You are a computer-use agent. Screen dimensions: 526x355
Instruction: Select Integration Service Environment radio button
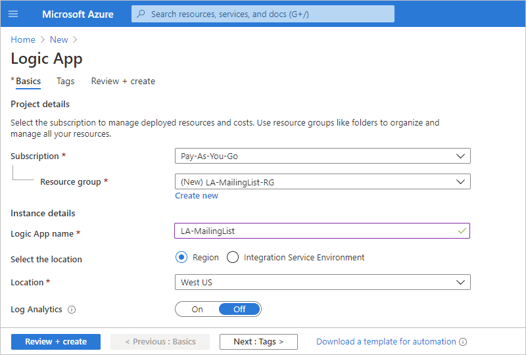tap(233, 257)
